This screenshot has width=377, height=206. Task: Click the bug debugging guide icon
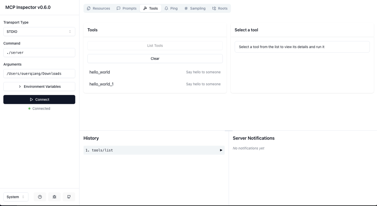tap(54, 197)
